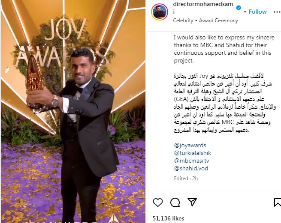The image size is (281, 223).
Task: Visit the @joyawards mention
Action: pyautogui.click(x=190, y=145)
